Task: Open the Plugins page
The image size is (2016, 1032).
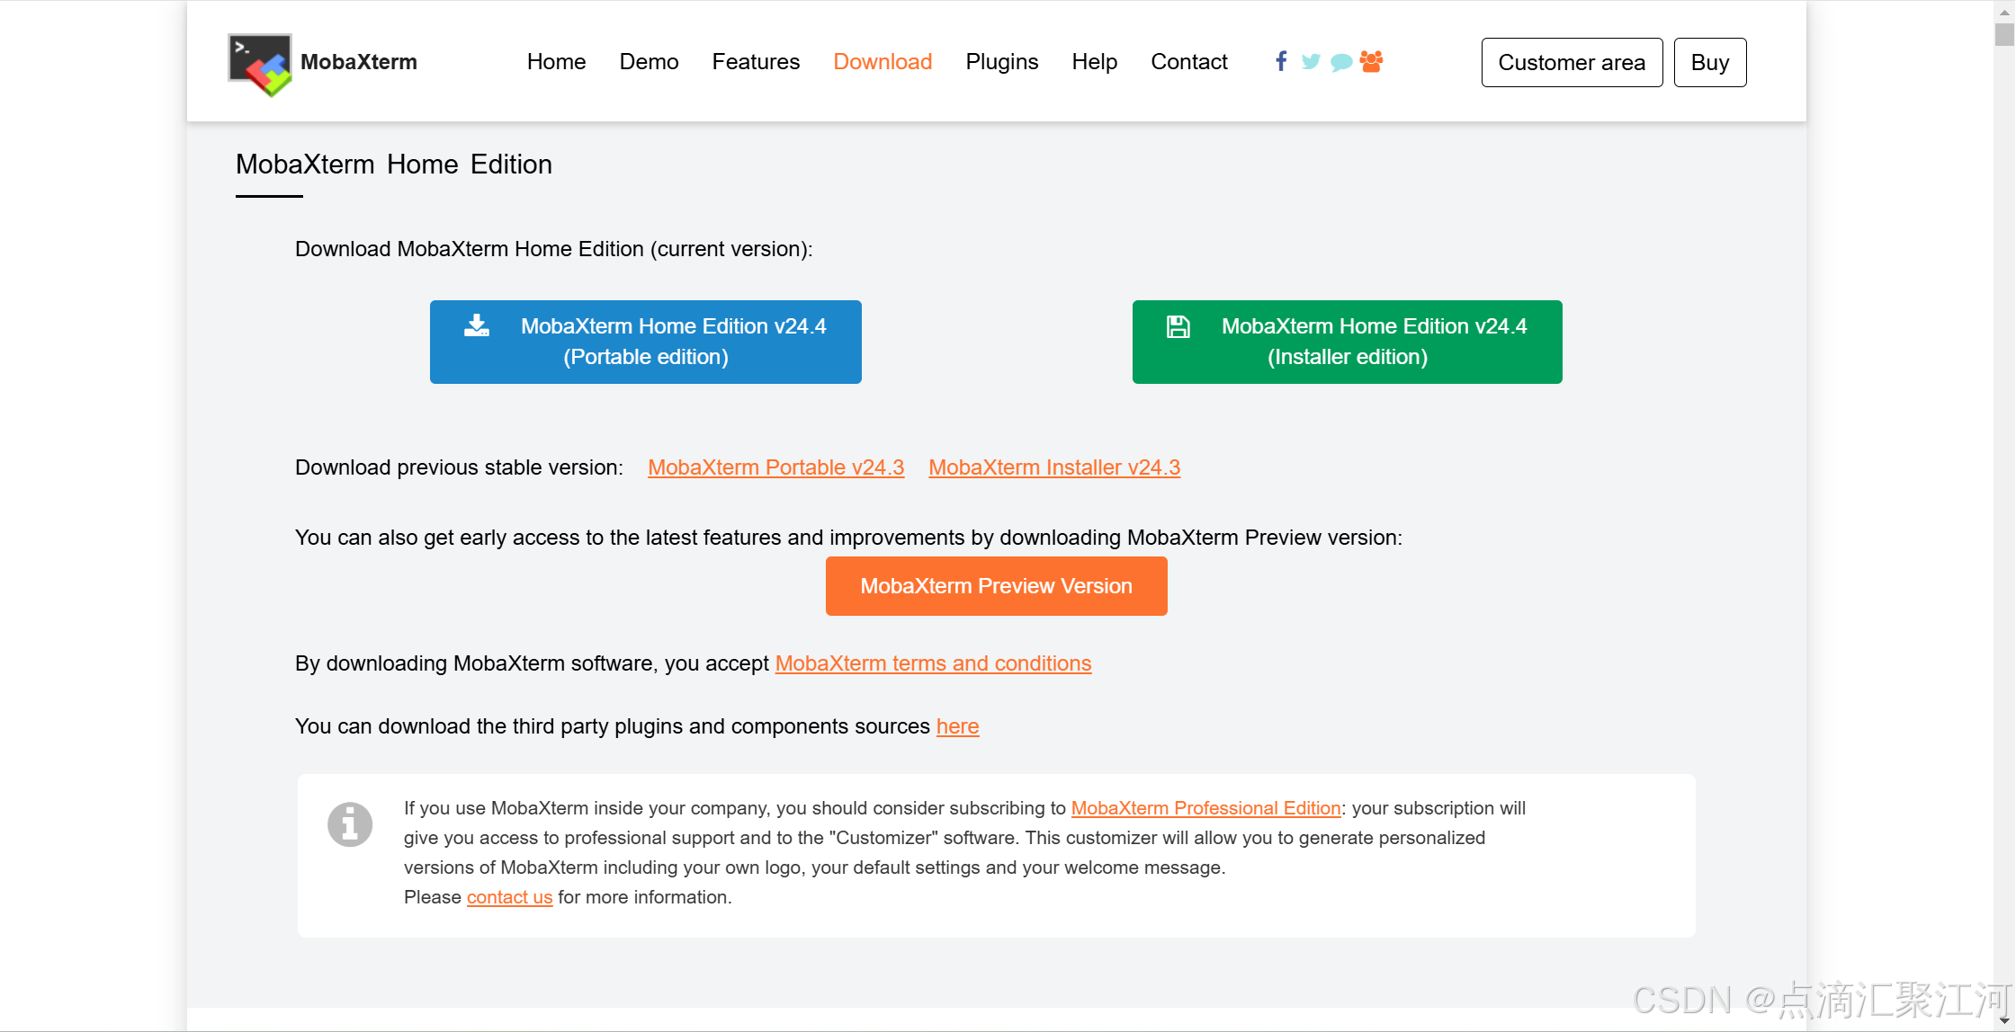Action: point(1002,62)
